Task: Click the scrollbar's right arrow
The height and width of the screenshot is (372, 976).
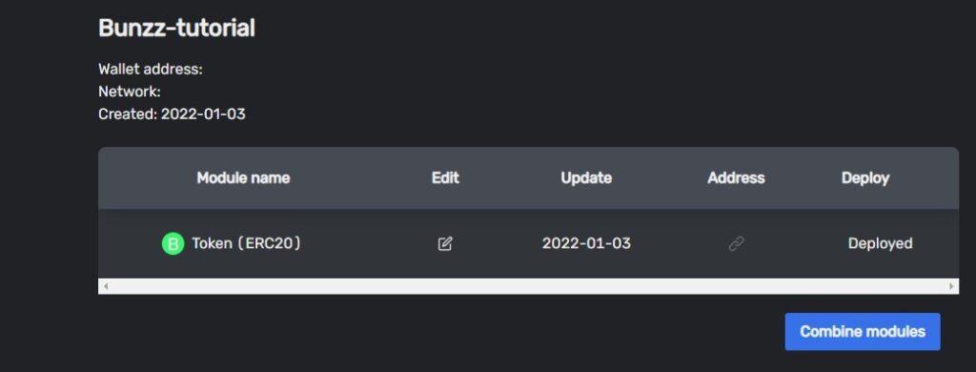Action: pyautogui.click(x=951, y=287)
